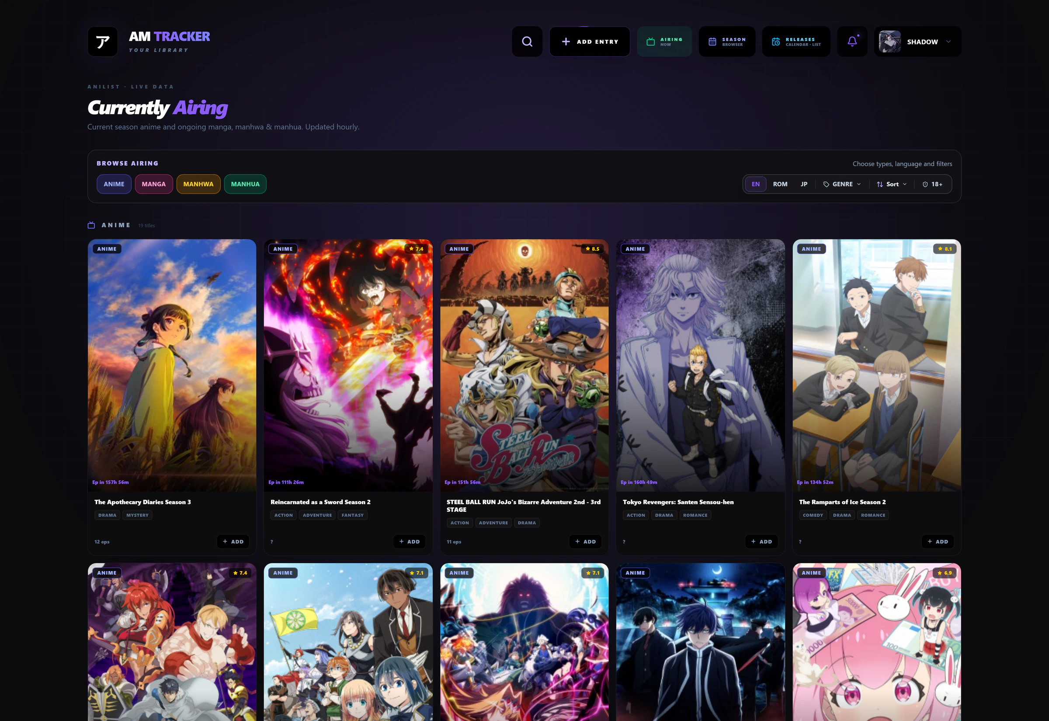This screenshot has width=1049, height=721.
Task: Open The Apothecary Diaries Season 3 cover
Action: click(x=172, y=365)
